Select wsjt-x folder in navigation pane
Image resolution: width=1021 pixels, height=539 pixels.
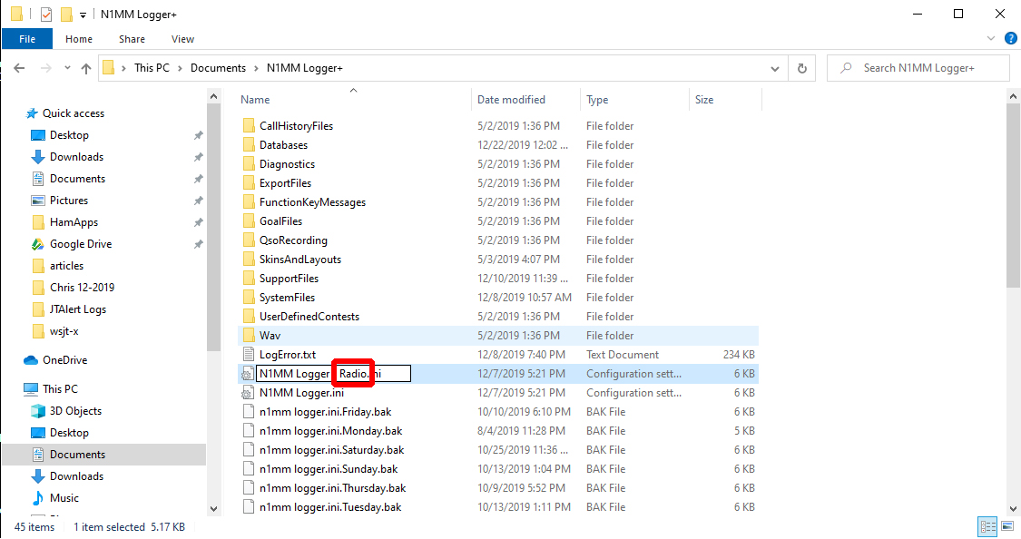tap(64, 331)
